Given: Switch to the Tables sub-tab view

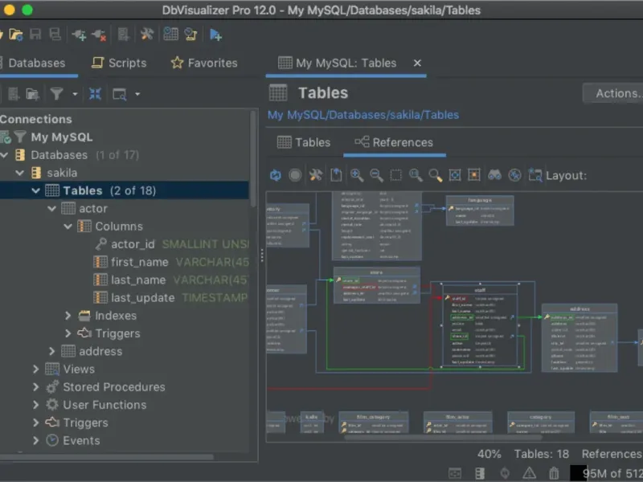Looking at the screenshot, I should pos(304,142).
